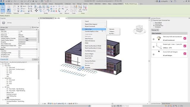Click the Table Lamp 4 thumbnail

point(159,38)
